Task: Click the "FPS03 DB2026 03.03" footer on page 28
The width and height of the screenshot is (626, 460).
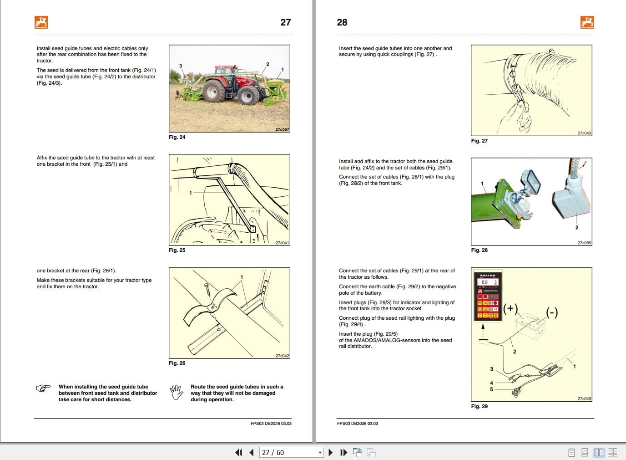Action: [358, 424]
